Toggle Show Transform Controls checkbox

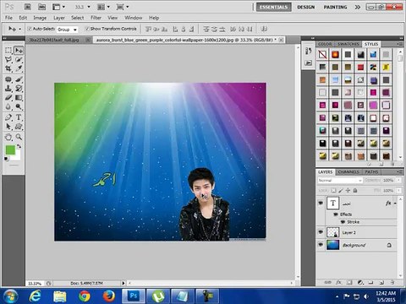(x=87, y=29)
